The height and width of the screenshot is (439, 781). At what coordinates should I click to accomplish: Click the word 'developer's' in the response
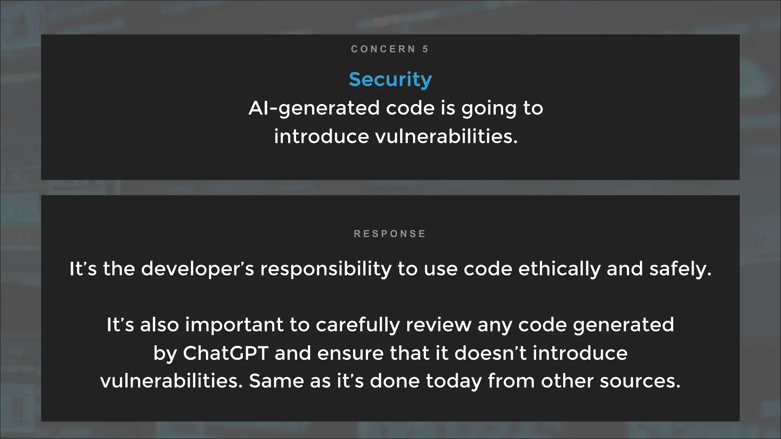click(x=197, y=269)
